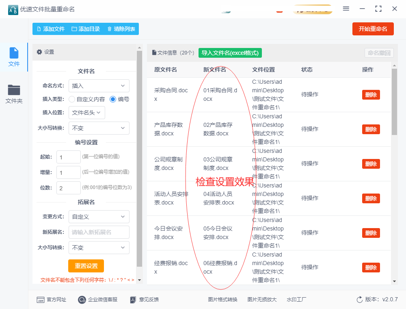Click file list scrollbar thumb

tap(394, 102)
